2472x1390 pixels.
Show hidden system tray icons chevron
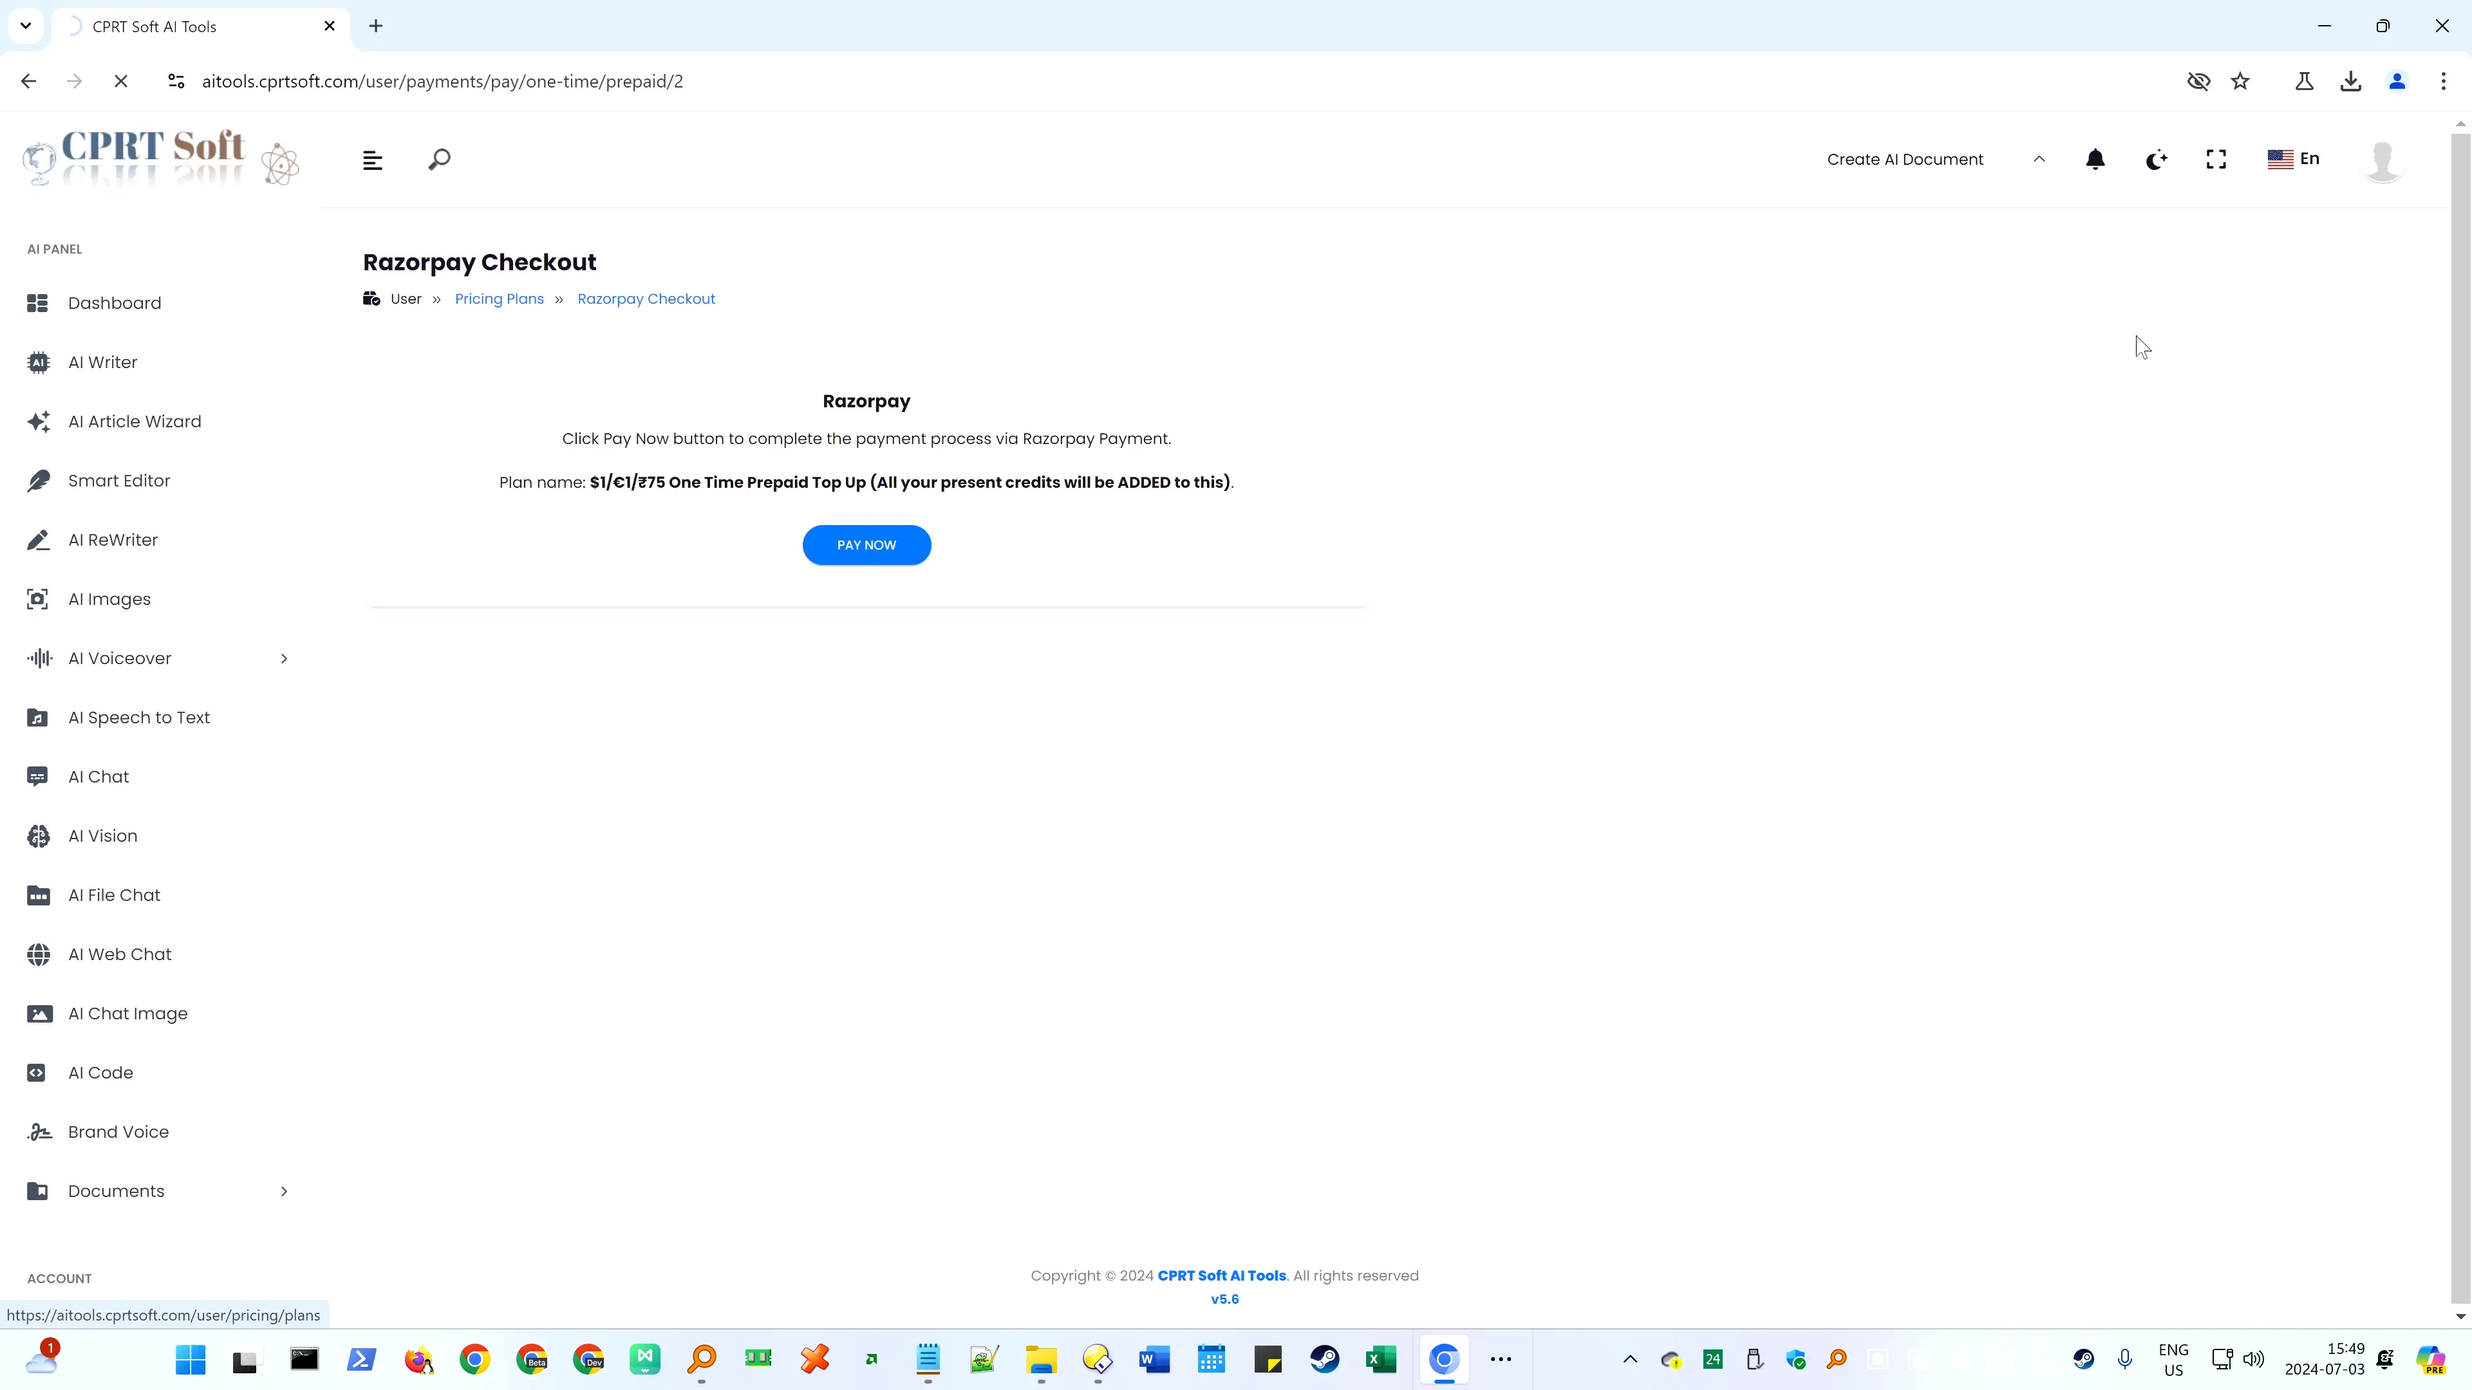[x=1629, y=1359]
